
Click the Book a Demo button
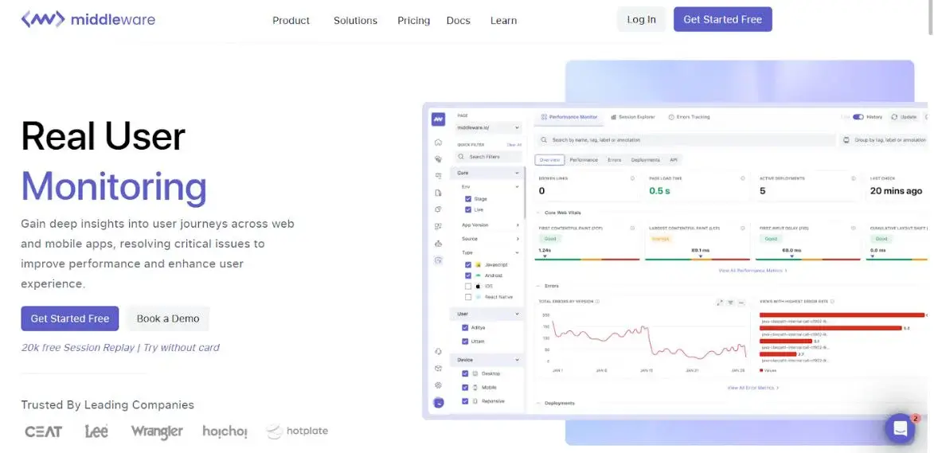pos(168,318)
